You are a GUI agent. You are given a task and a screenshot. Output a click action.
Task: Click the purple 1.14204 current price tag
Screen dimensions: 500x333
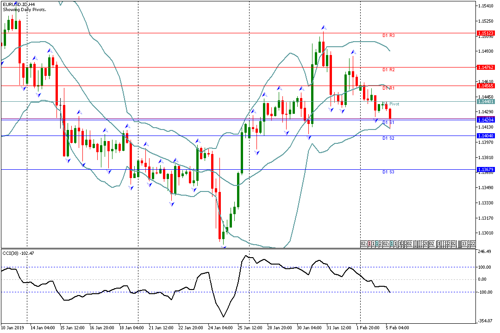pos(486,119)
